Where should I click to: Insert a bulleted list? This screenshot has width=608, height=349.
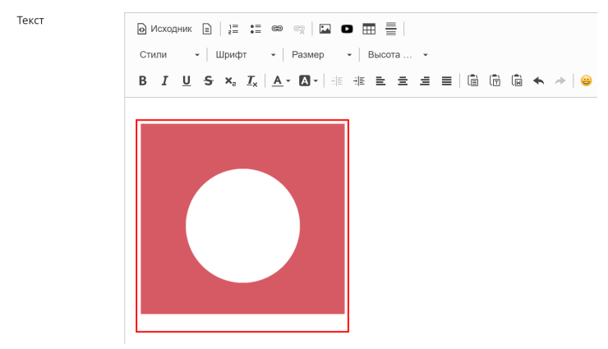pyautogui.click(x=256, y=29)
